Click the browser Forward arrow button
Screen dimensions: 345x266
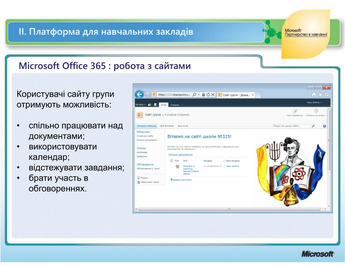coord(148,95)
